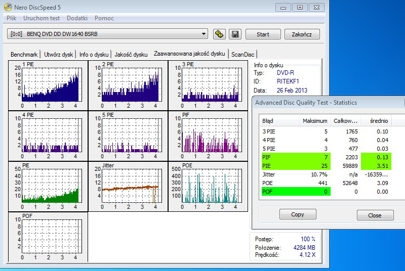Click the disc ID value RITEKF1
405x271 pixels.
pyautogui.click(x=288, y=81)
